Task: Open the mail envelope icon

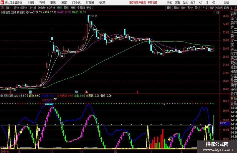Action: pos(214,3)
